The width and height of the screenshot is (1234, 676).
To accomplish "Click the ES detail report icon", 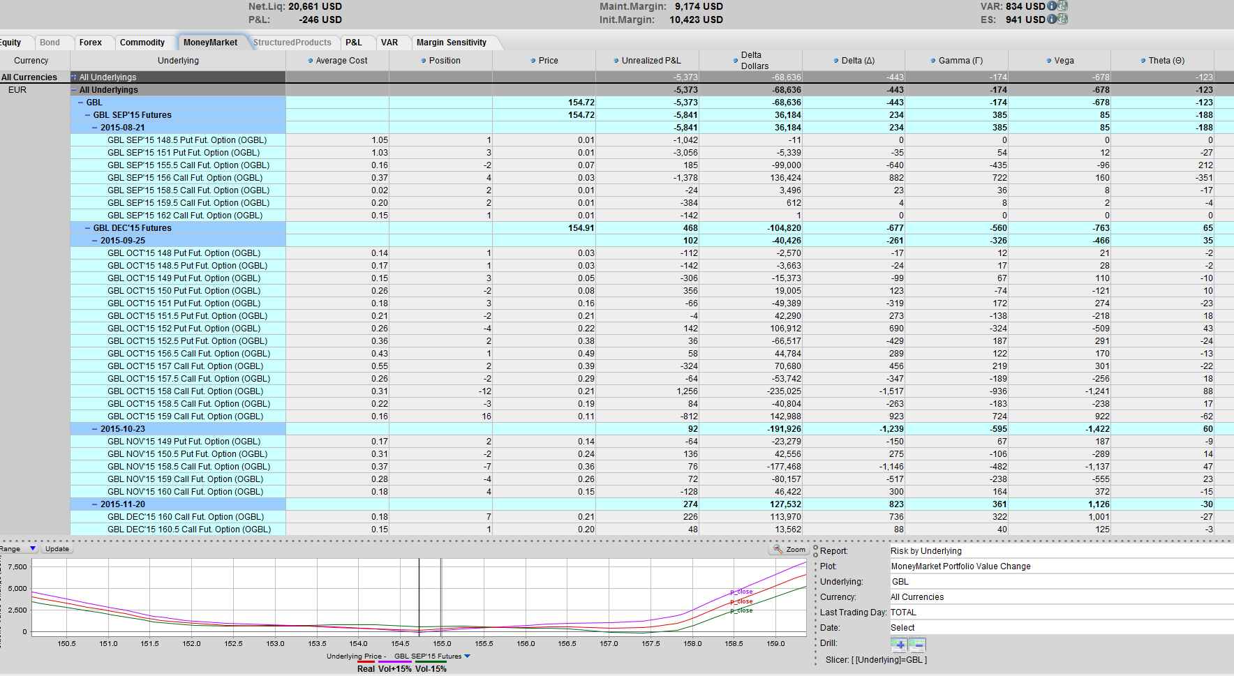I will [x=1062, y=20].
